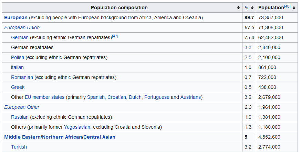Sort table by Population composition column
This screenshot has height=152, width=301.
[238, 8]
